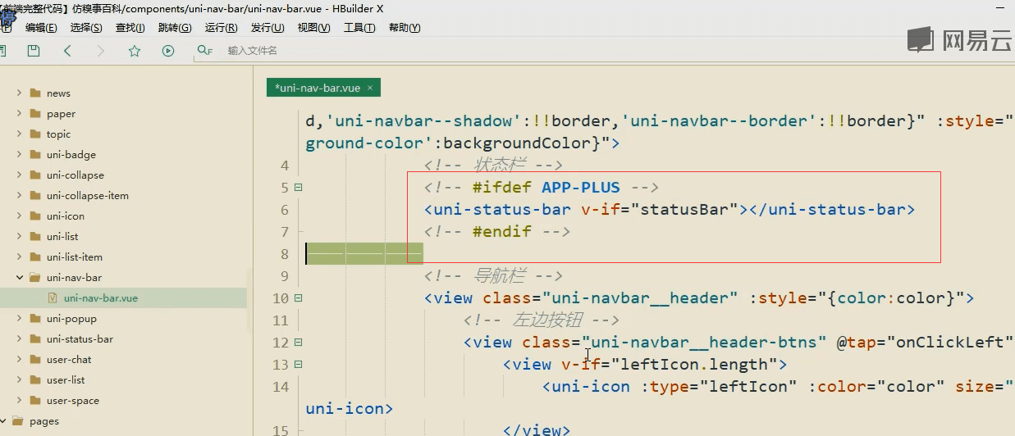Screen dimensions: 1015x436
Task: Select the uni-list-item folder label
Action: click(x=75, y=257)
